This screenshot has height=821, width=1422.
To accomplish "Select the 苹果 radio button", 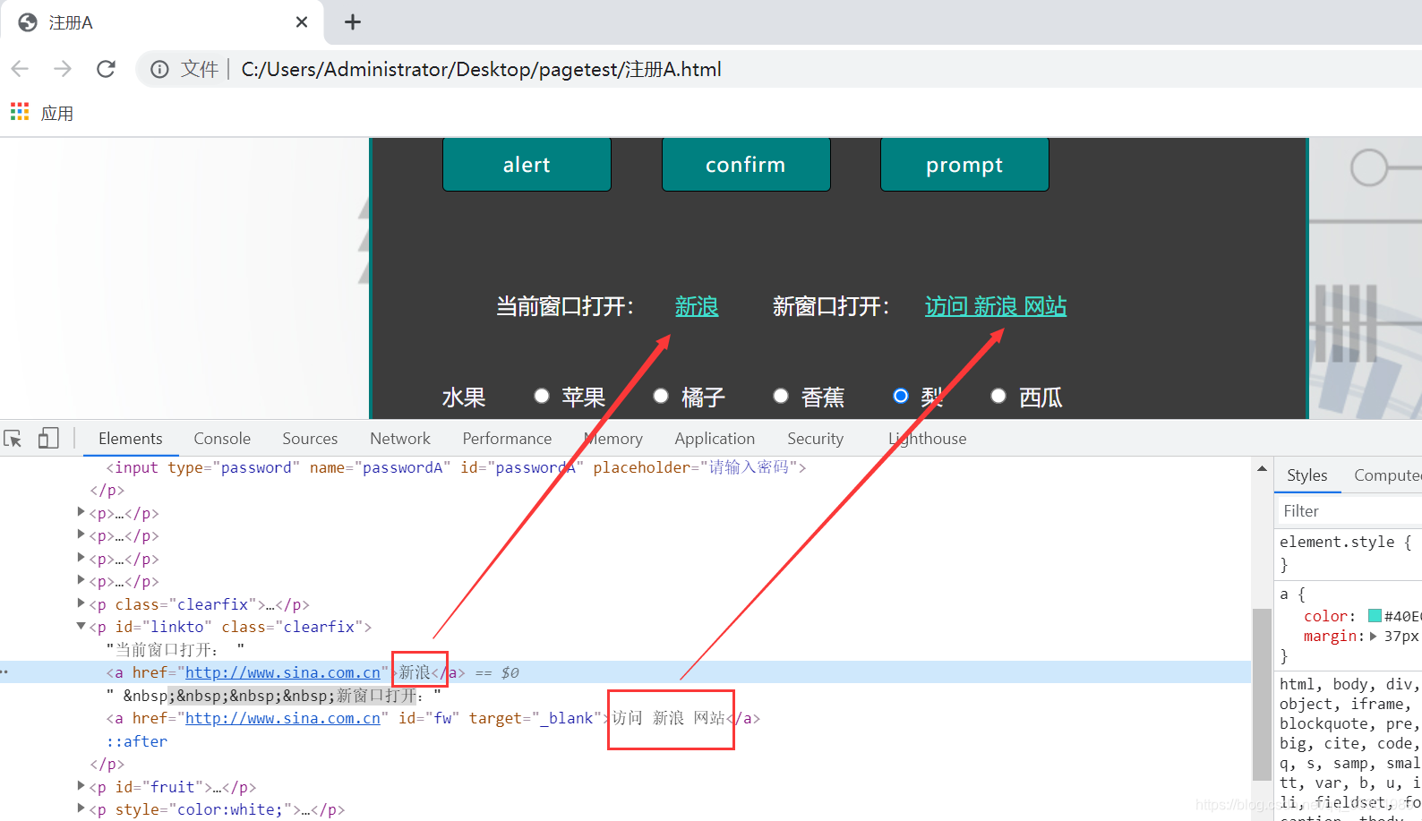I will tap(541, 396).
